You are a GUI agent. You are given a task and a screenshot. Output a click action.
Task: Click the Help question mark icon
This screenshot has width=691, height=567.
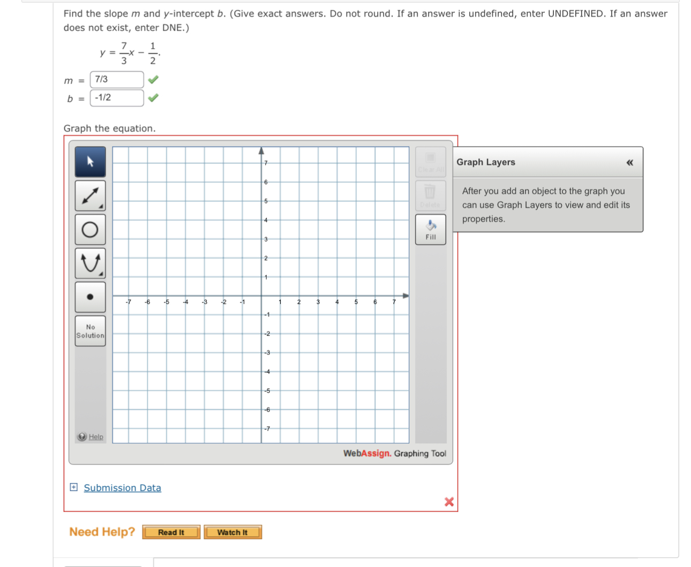tap(81, 437)
